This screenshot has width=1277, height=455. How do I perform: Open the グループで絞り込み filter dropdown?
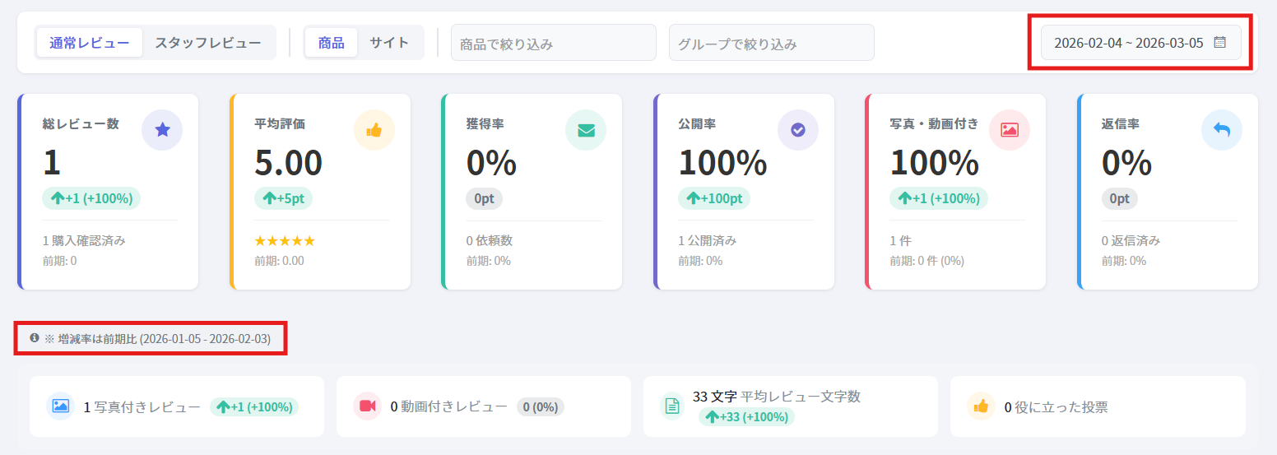[x=771, y=43]
